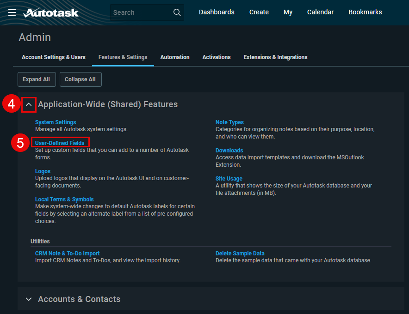Screen dimensions: 409x314
Task: Open the My menu
Action: coord(288,12)
